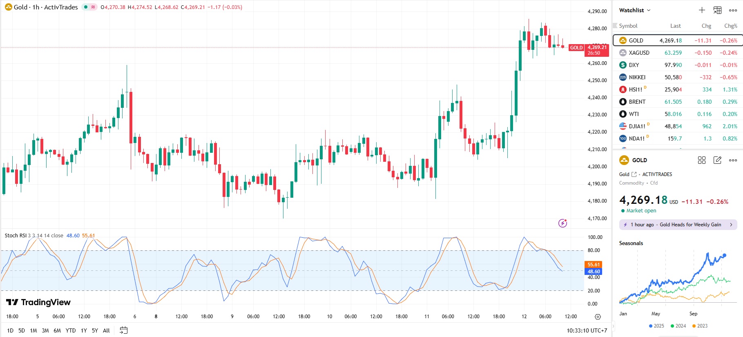This screenshot has height=337, width=743.
Task: Open the watchlist three-dot more menu
Action: pos(733,10)
